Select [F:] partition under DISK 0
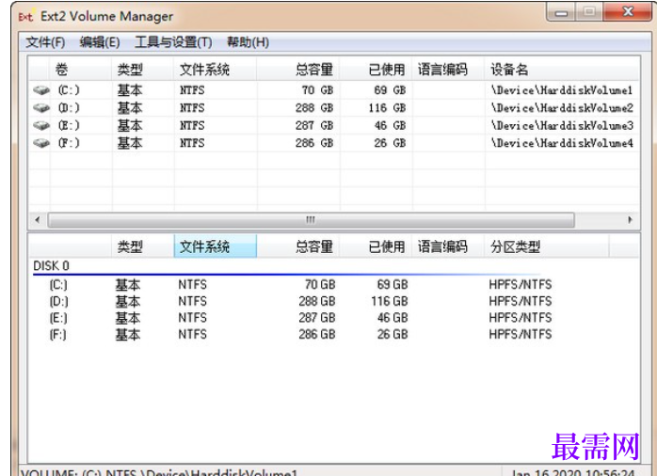 (58, 335)
